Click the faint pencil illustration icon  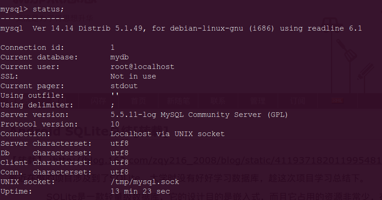[x=366, y=71]
